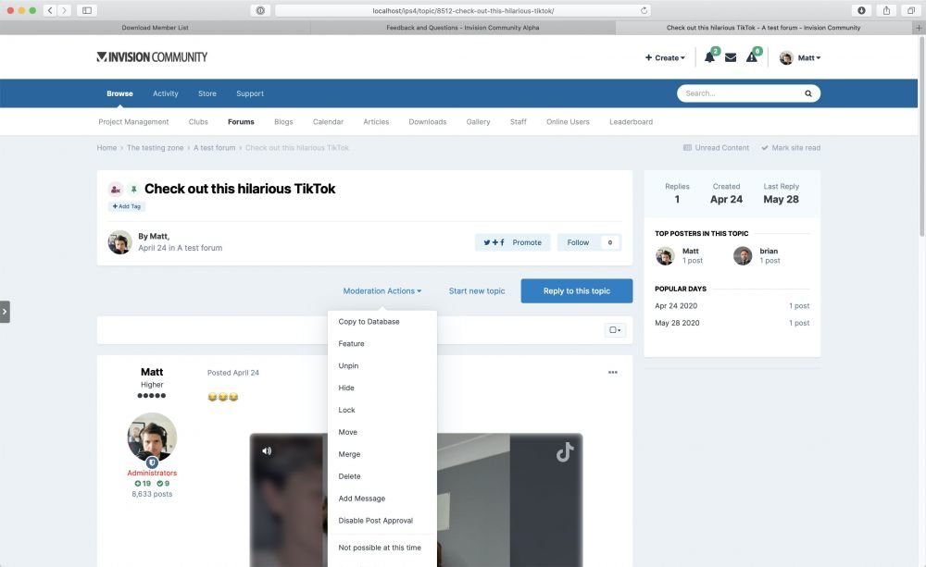Click the pinned topic pin icon

133,190
